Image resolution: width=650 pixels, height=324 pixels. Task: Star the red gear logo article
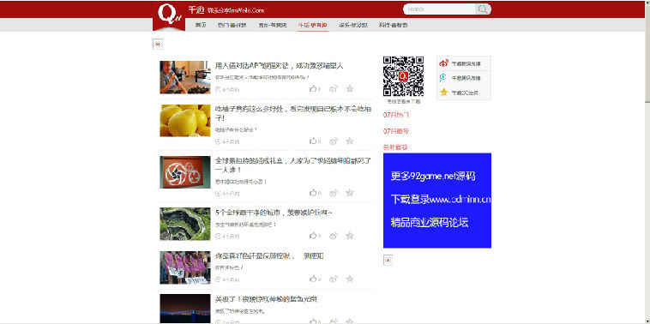[350, 193]
